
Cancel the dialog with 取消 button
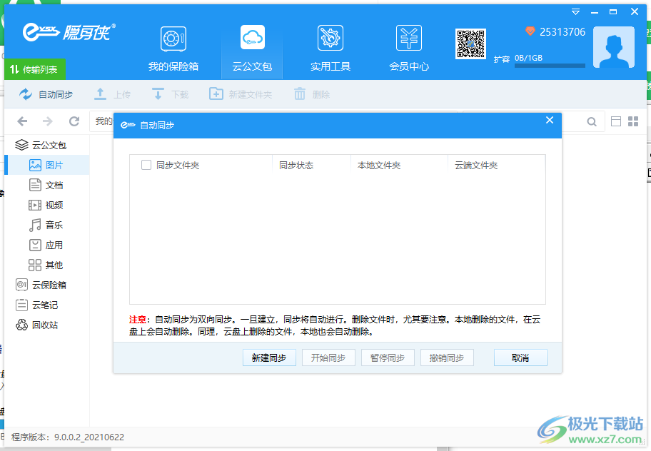coord(520,358)
